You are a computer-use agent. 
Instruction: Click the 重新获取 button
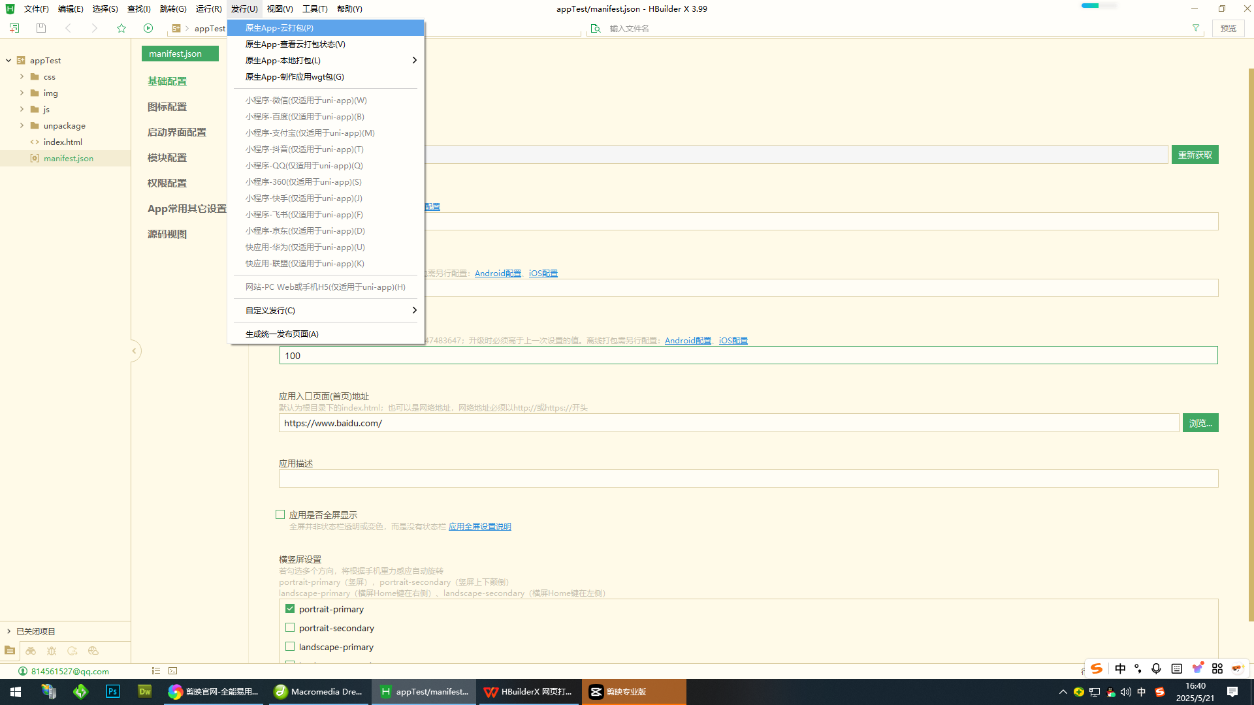[1195, 155]
